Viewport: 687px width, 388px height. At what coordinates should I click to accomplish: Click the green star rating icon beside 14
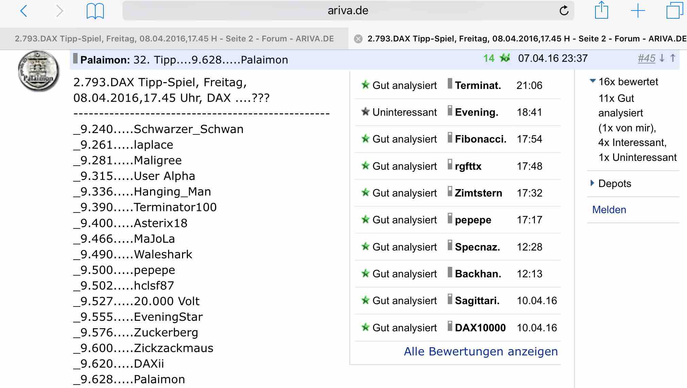click(x=505, y=58)
